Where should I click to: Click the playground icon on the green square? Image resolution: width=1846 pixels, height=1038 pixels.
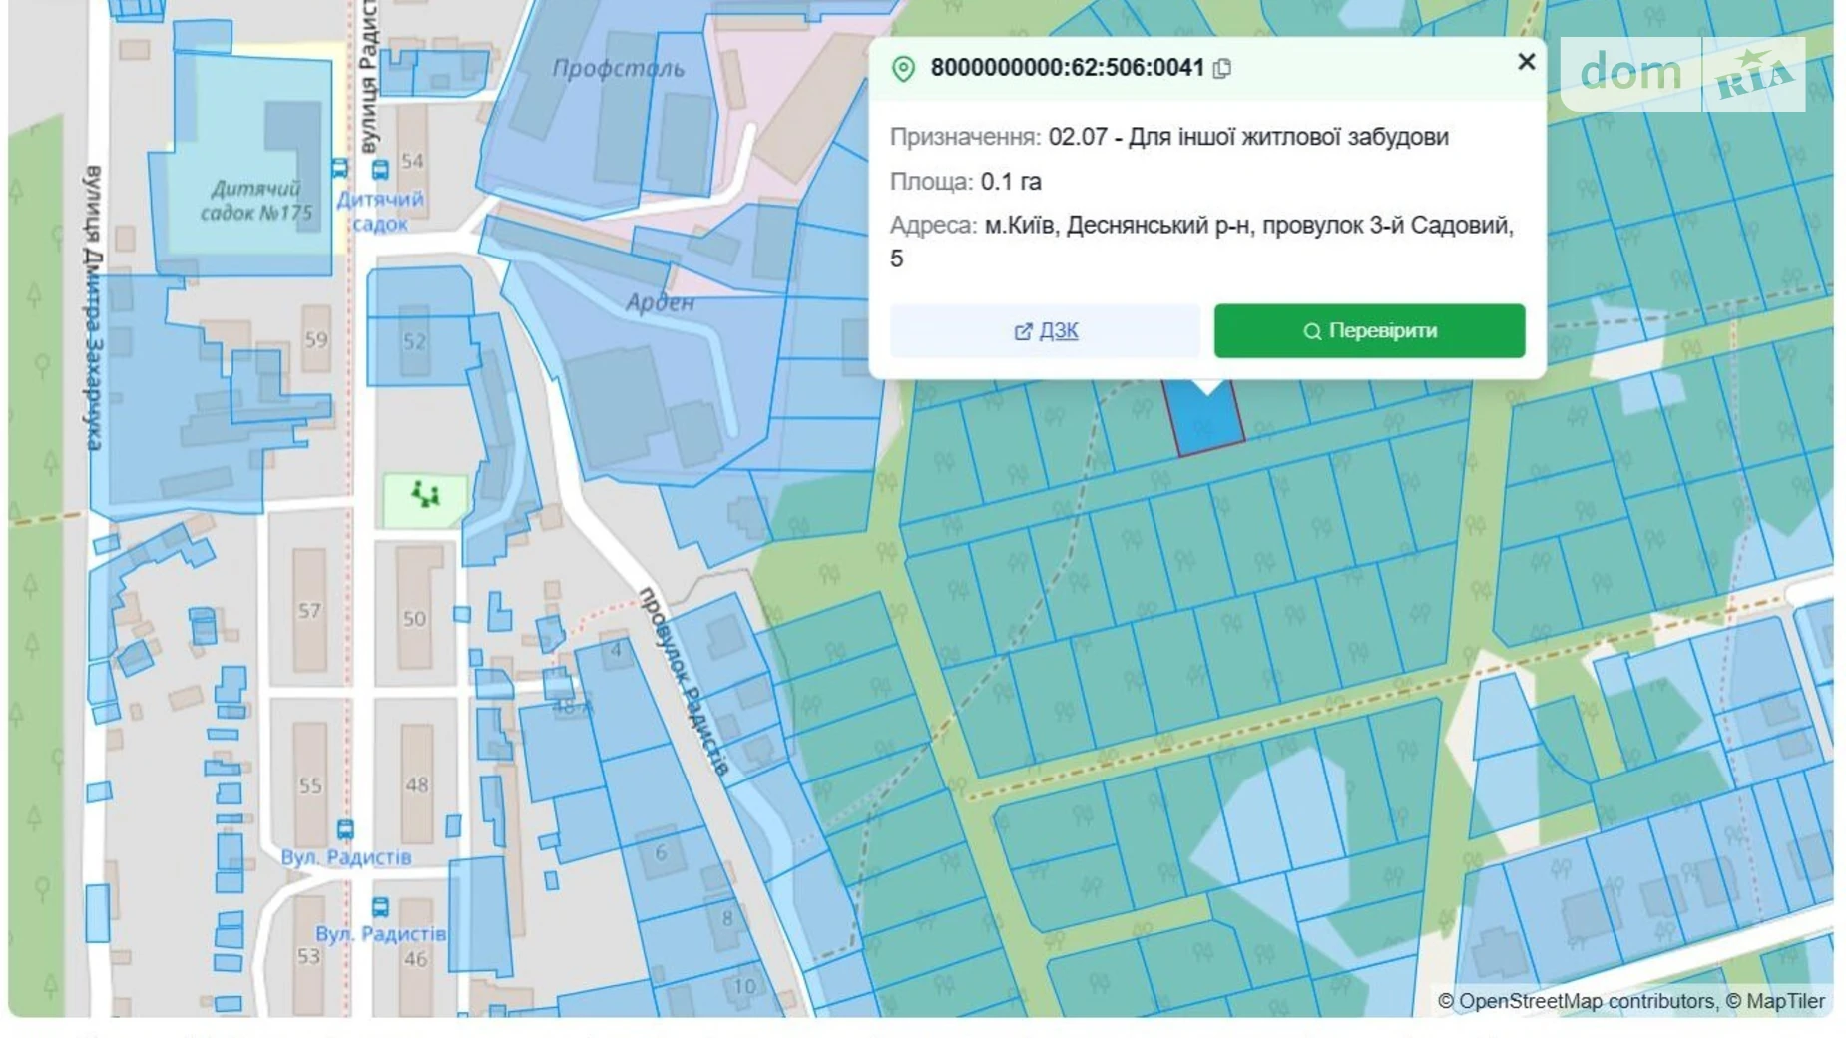(425, 494)
